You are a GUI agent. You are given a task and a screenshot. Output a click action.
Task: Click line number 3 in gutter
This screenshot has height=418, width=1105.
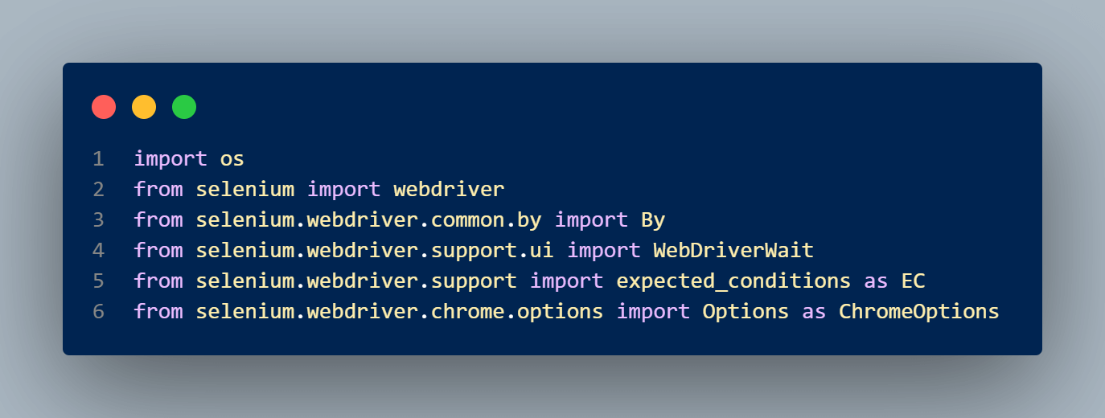click(98, 220)
